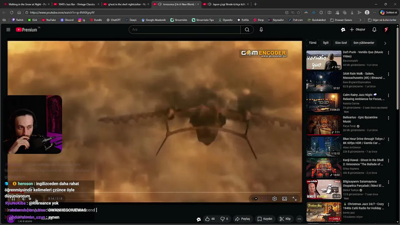Switch to 1940's Jazz Bar tab
Viewport: 400px width, 225px height.
(76, 4)
